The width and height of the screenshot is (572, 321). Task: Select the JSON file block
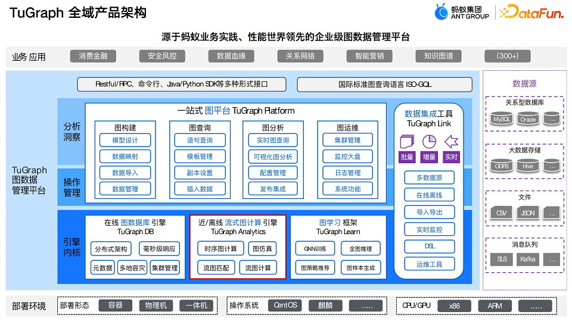point(528,213)
